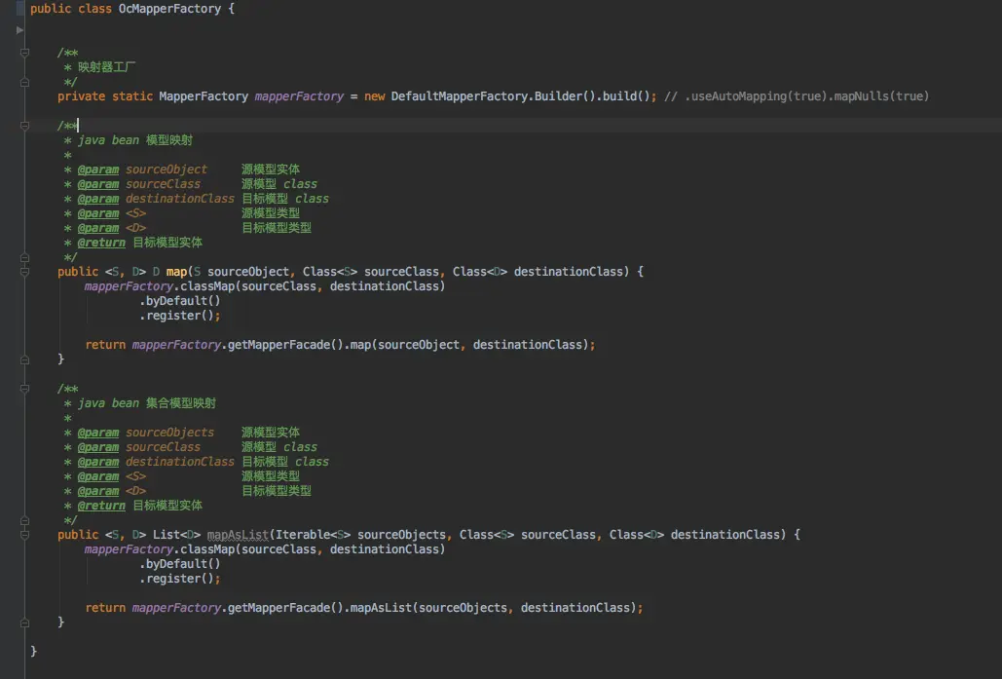Click the 'java bean 集合模型映射' comment heading
This screenshot has height=679, width=1002.
pos(147,403)
